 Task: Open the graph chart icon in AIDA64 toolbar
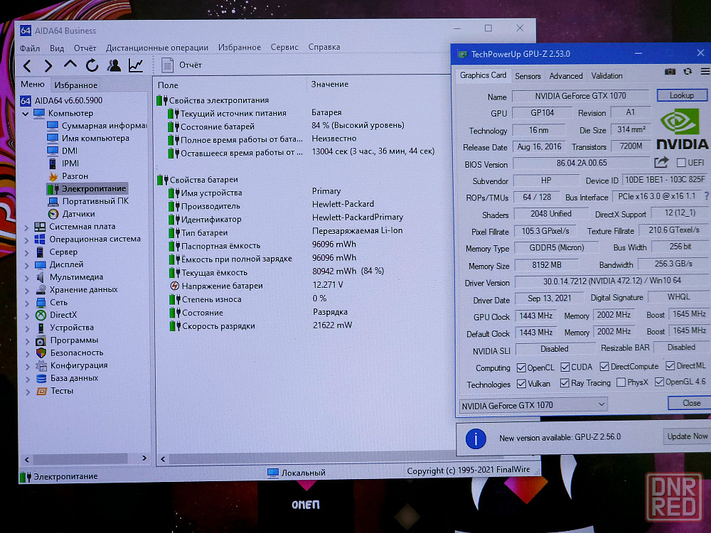coord(136,65)
